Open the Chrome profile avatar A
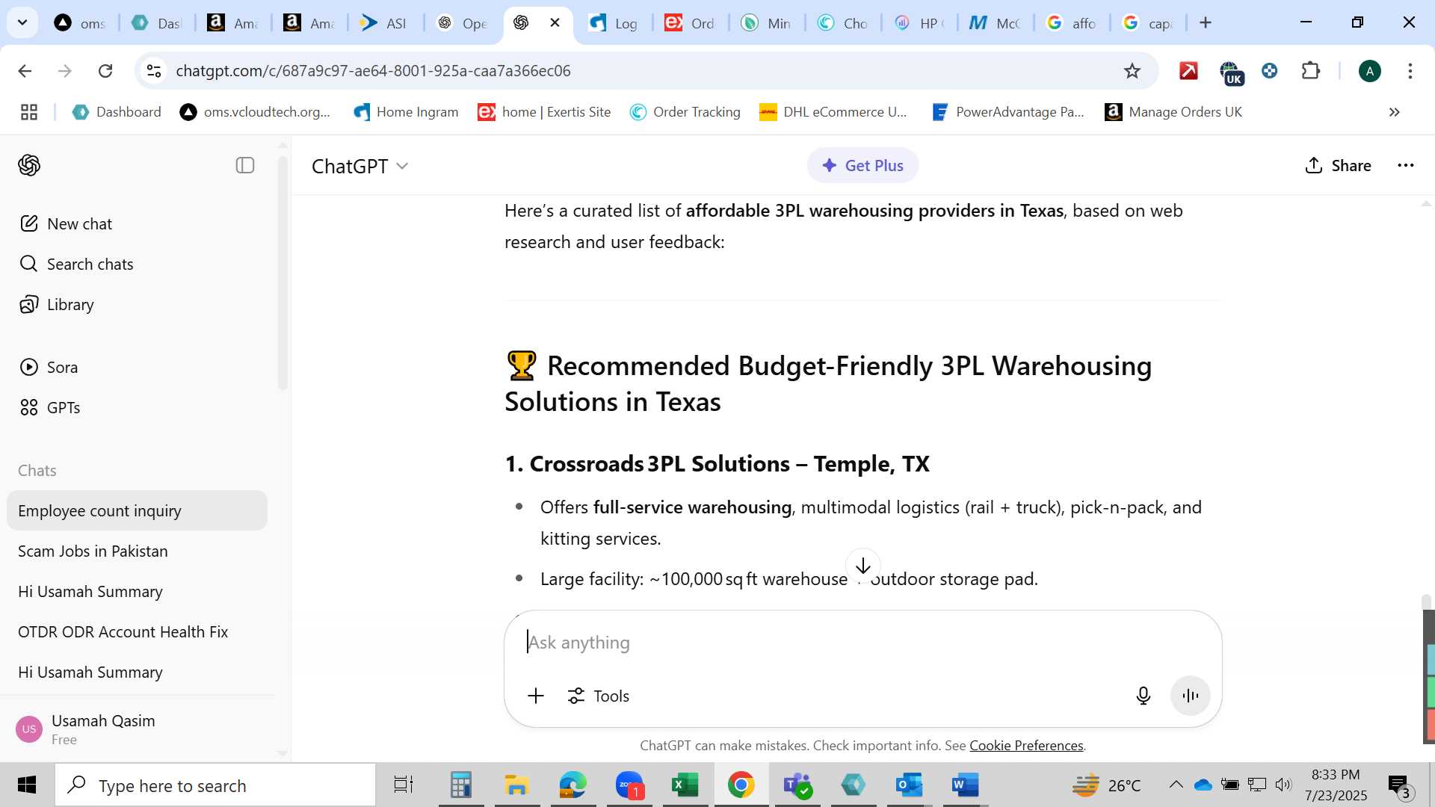1435x807 pixels. coord(1370,71)
